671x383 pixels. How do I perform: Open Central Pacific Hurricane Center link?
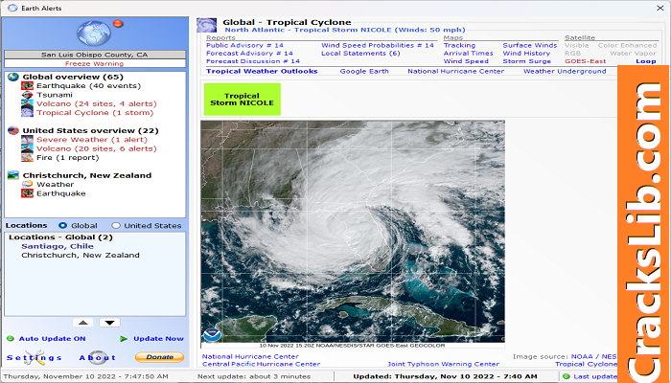coord(261,364)
